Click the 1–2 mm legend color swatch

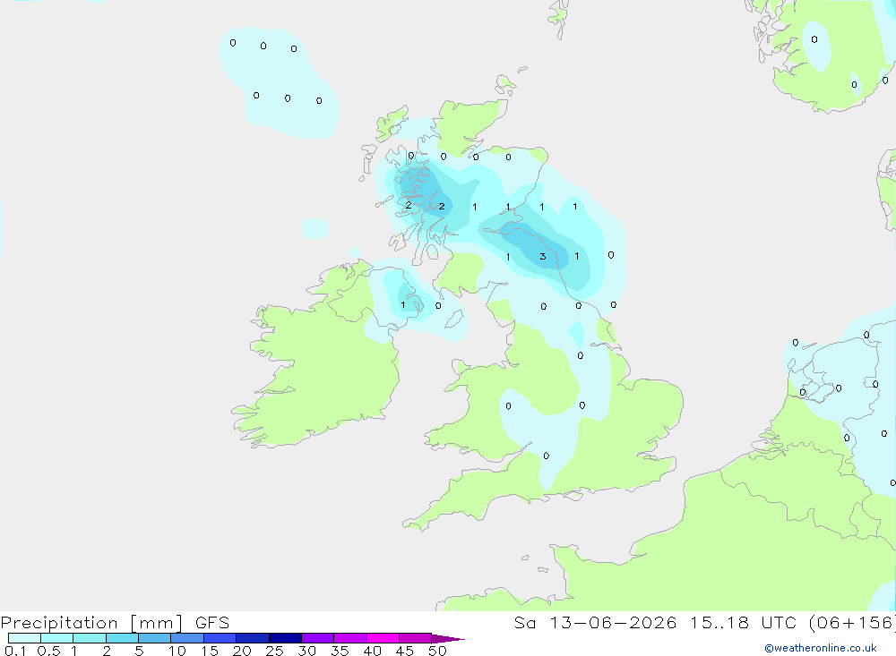[x=90, y=638]
